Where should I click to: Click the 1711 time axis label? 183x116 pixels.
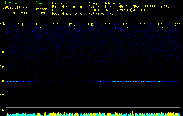tap(20, 25)
